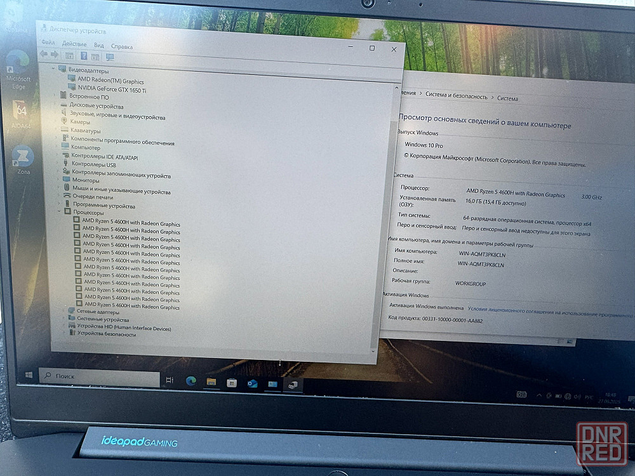The width and height of the screenshot is (635, 476).
Task: Click the Камеры webcam icon
Action: pos(64,121)
